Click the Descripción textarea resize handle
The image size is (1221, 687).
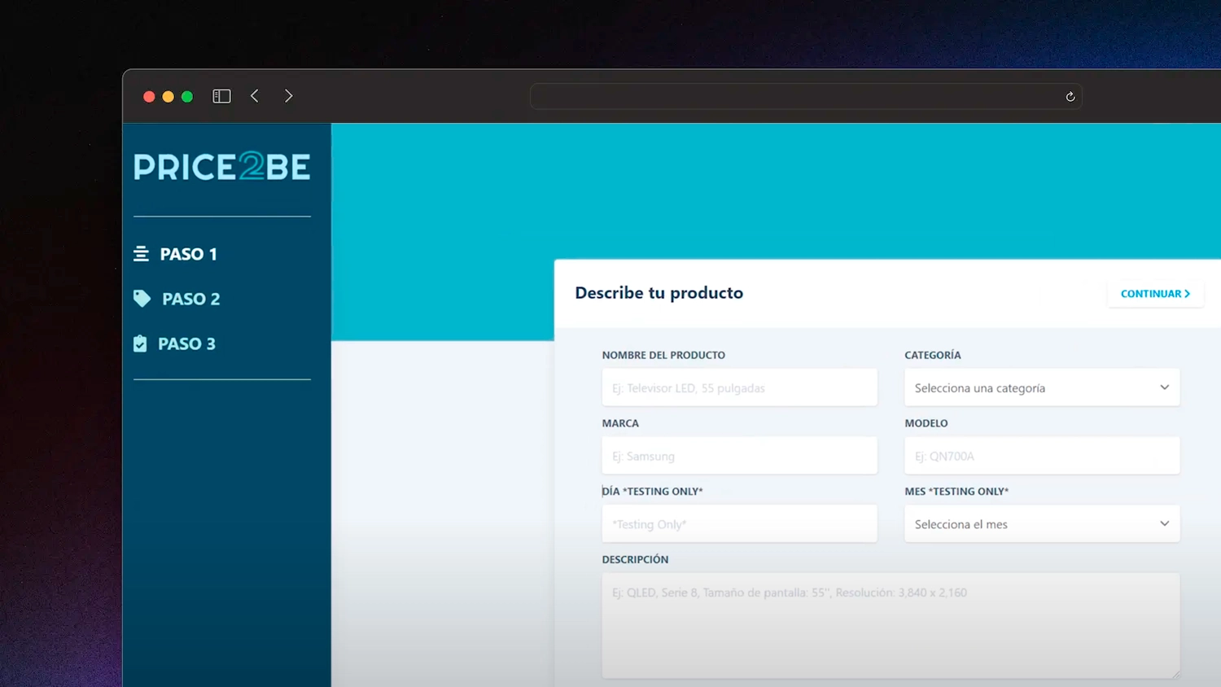point(1175,674)
